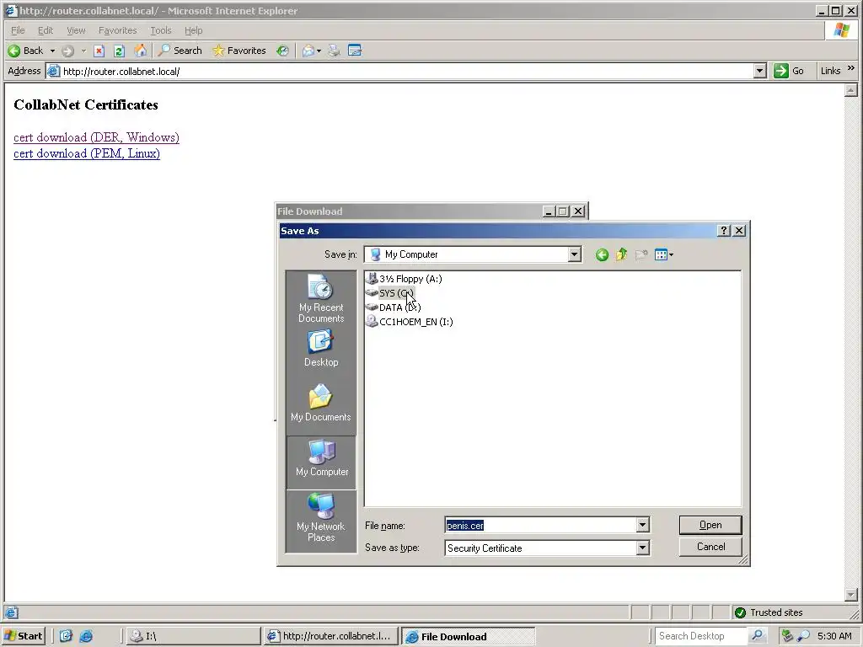
Task: Click the Trusted sites status bar zone
Action: pyautogui.click(x=769, y=612)
